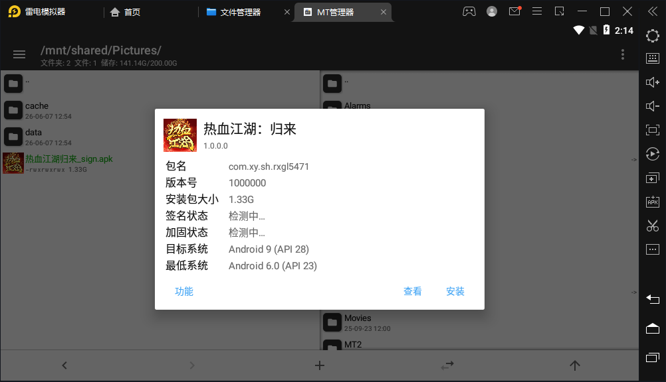The image size is (666, 382).
Task: Open the three-dot overflow menu
Action: tap(623, 54)
